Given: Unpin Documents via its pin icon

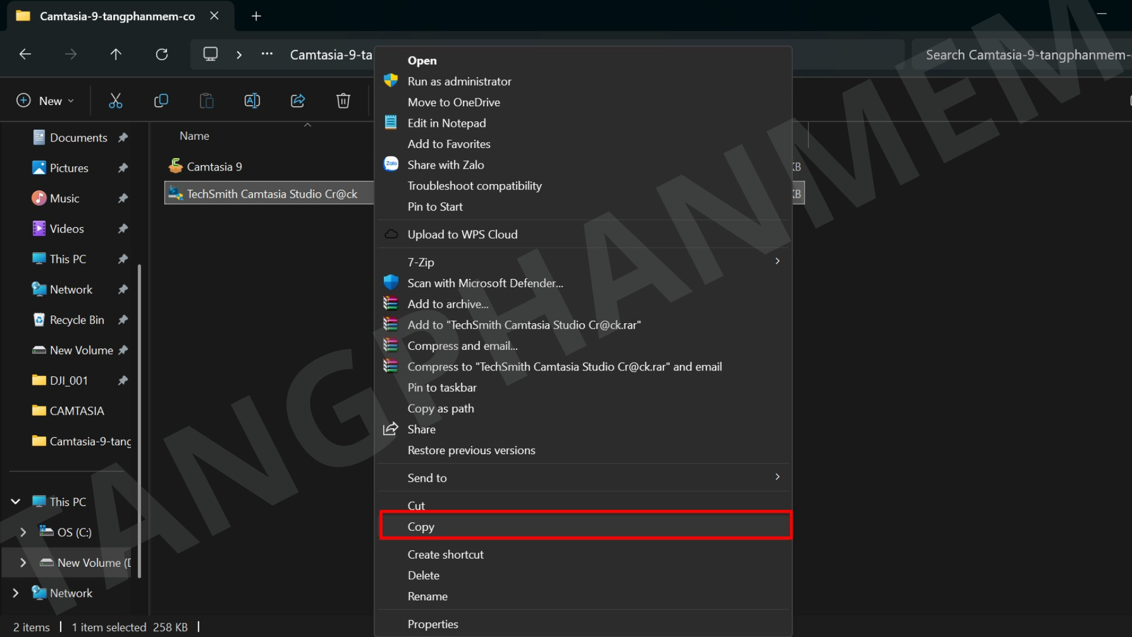Looking at the screenshot, I should point(123,137).
